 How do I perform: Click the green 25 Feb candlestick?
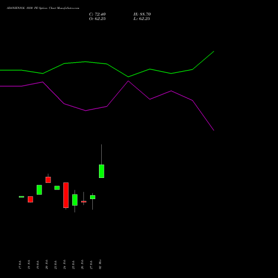pos(75,200)
